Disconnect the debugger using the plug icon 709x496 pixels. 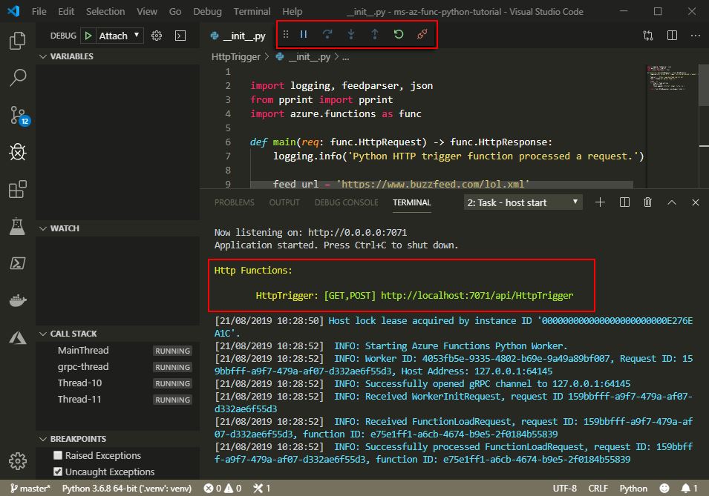coord(422,35)
